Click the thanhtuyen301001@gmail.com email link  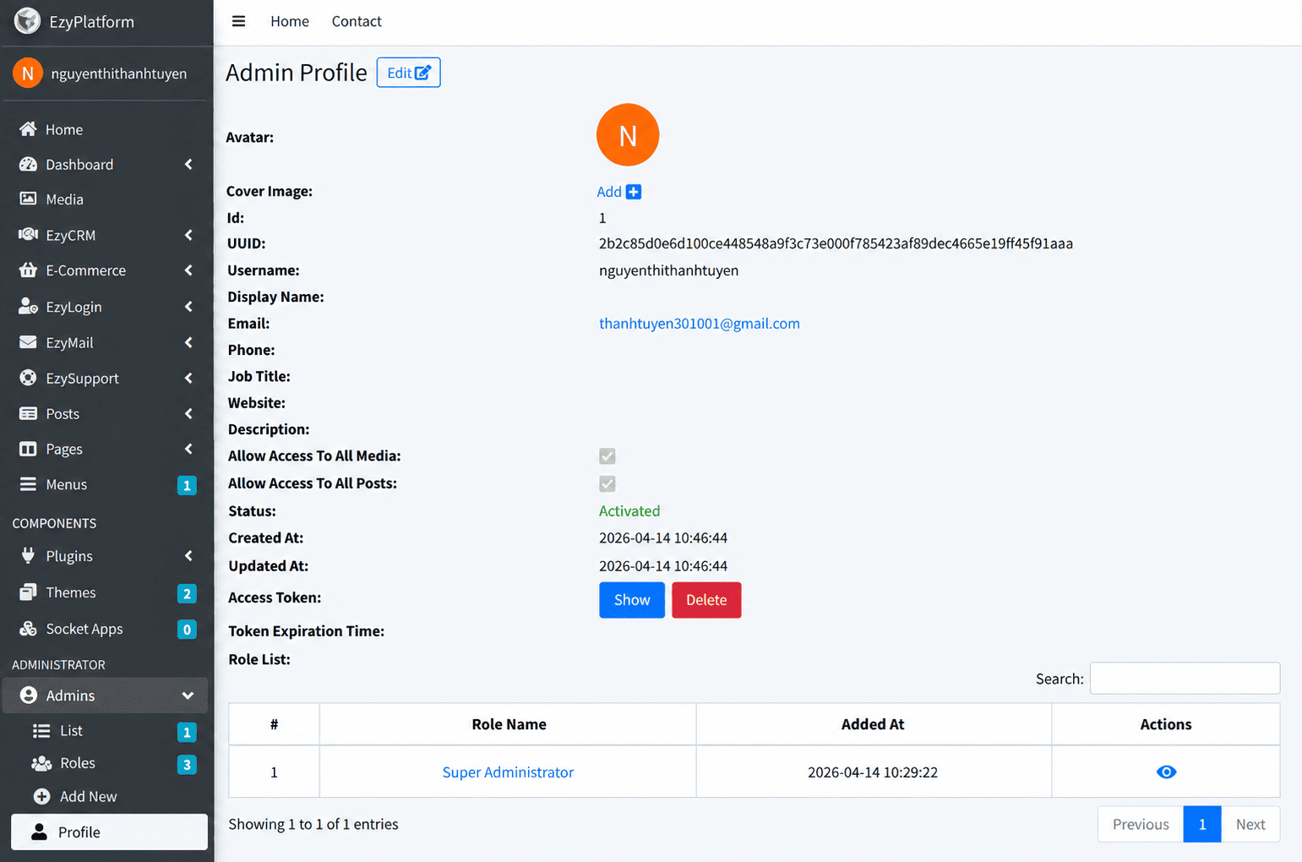(x=699, y=323)
